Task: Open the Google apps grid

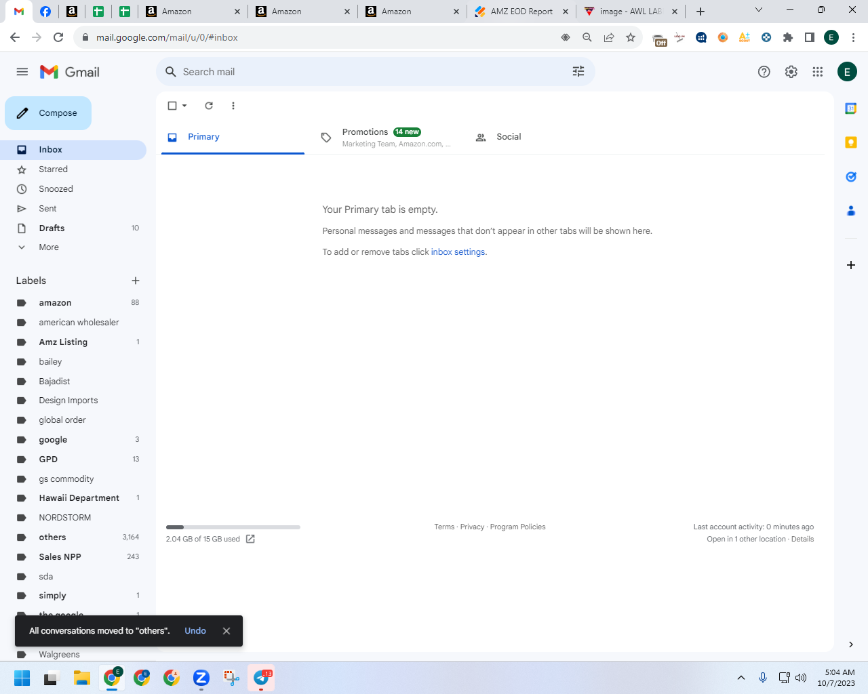Action: 818,72
